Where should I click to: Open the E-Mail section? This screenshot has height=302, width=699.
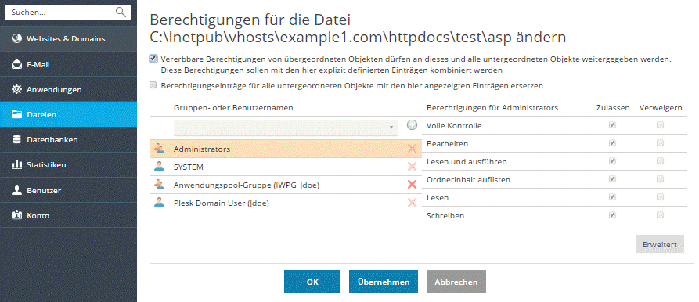point(68,65)
